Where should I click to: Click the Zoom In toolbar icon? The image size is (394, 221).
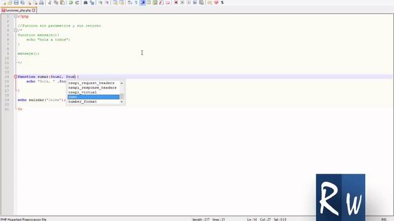tap(100, 2)
